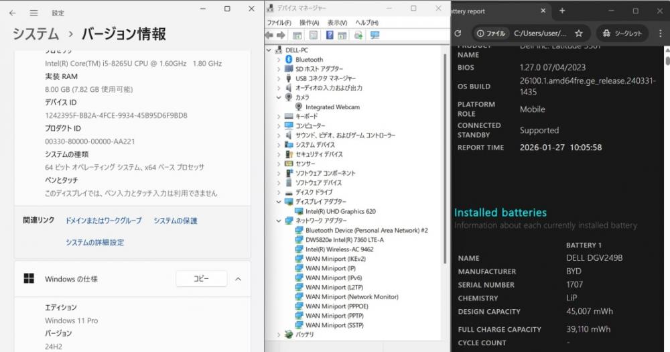Toggle the action pane toolbar icon in Device Manager
Screen dimensions: 670x352
pyautogui.click(x=342, y=36)
